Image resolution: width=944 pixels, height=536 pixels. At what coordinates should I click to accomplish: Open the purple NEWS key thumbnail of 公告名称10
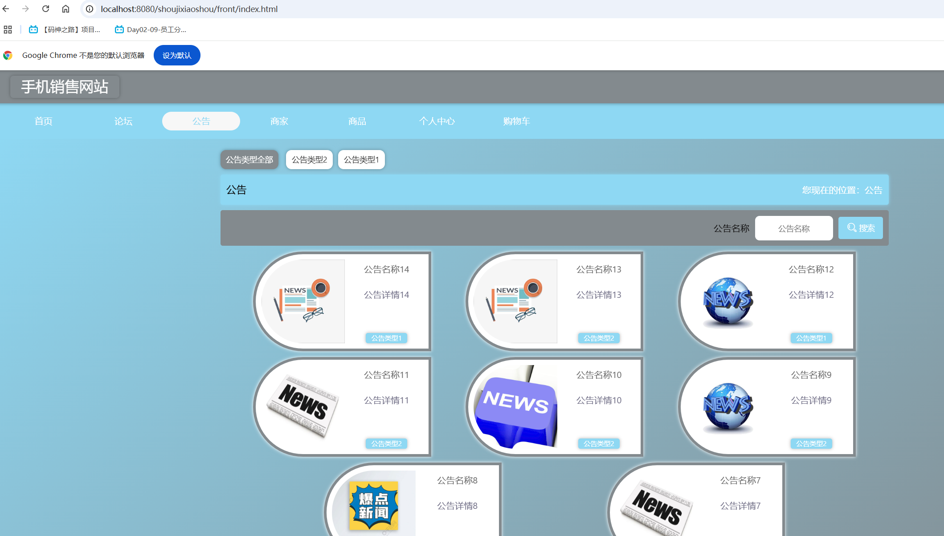[516, 406]
